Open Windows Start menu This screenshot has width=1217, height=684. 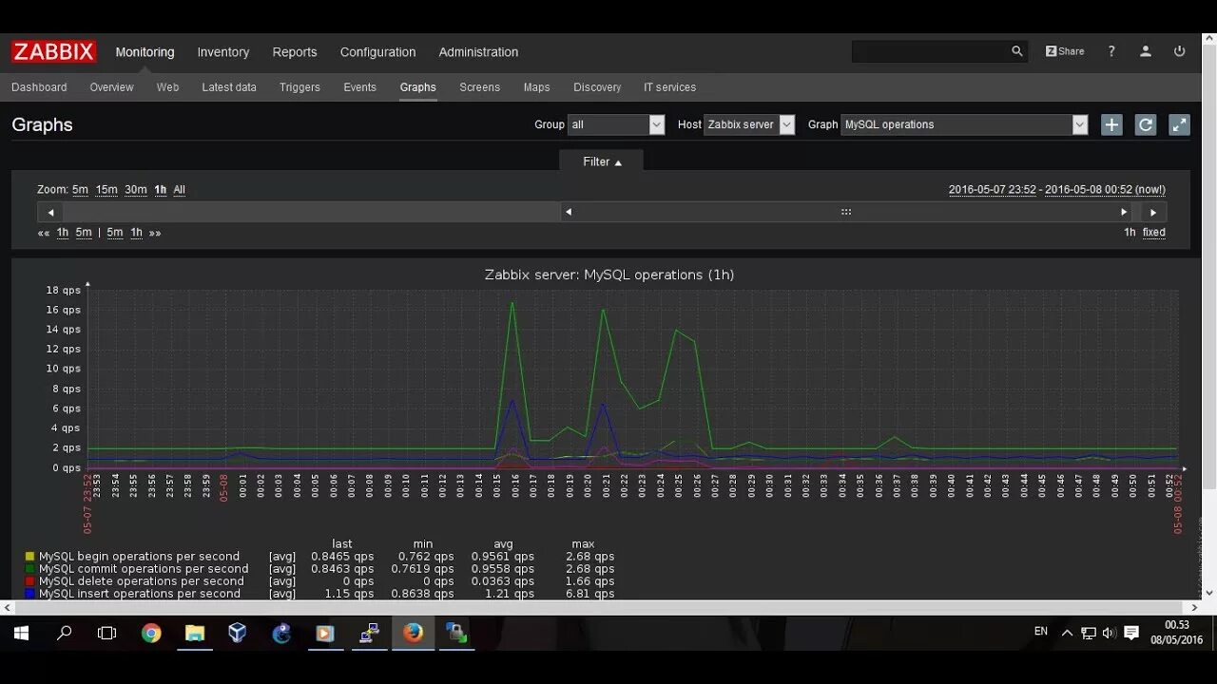pyautogui.click(x=21, y=633)
